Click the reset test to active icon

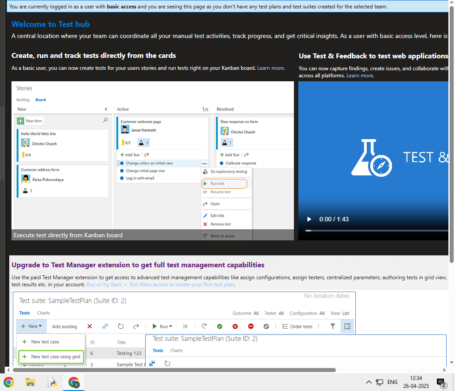point(204,326)
